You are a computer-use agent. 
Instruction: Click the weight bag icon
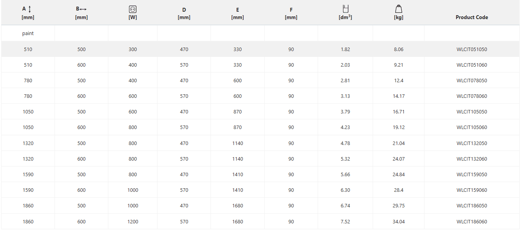click(x=398, y=9)
